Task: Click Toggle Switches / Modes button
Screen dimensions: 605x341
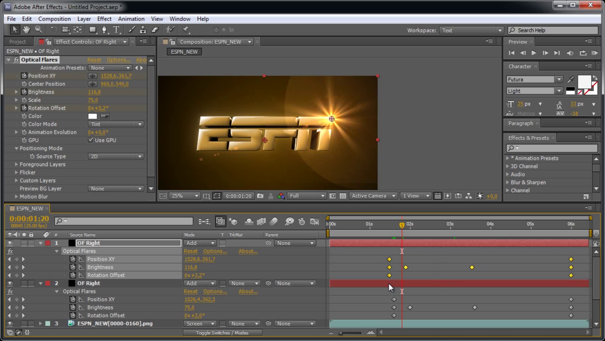Action: [x=222, y=333]
